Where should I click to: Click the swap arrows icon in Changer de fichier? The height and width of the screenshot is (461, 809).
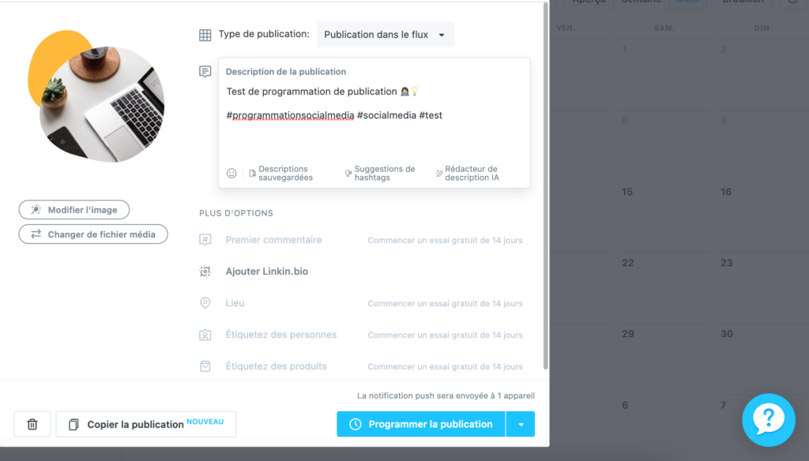[x=36, y=234]
